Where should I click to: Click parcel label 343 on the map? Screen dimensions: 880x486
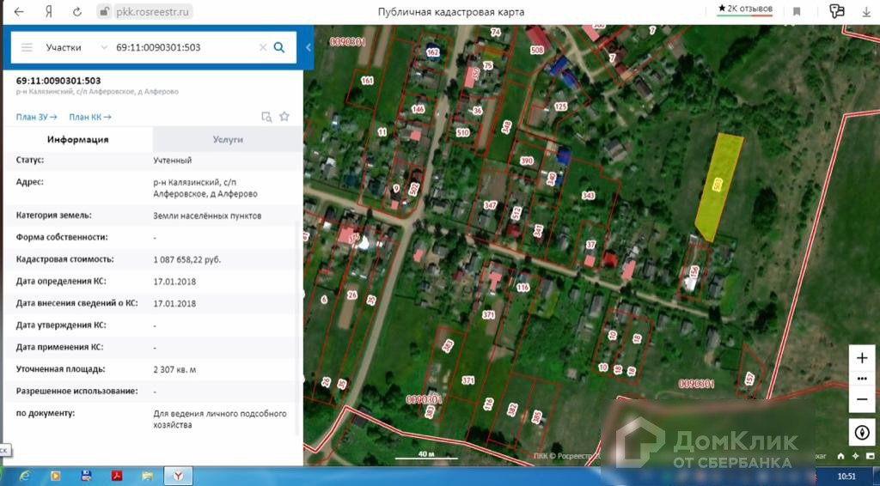click(588, 196)
